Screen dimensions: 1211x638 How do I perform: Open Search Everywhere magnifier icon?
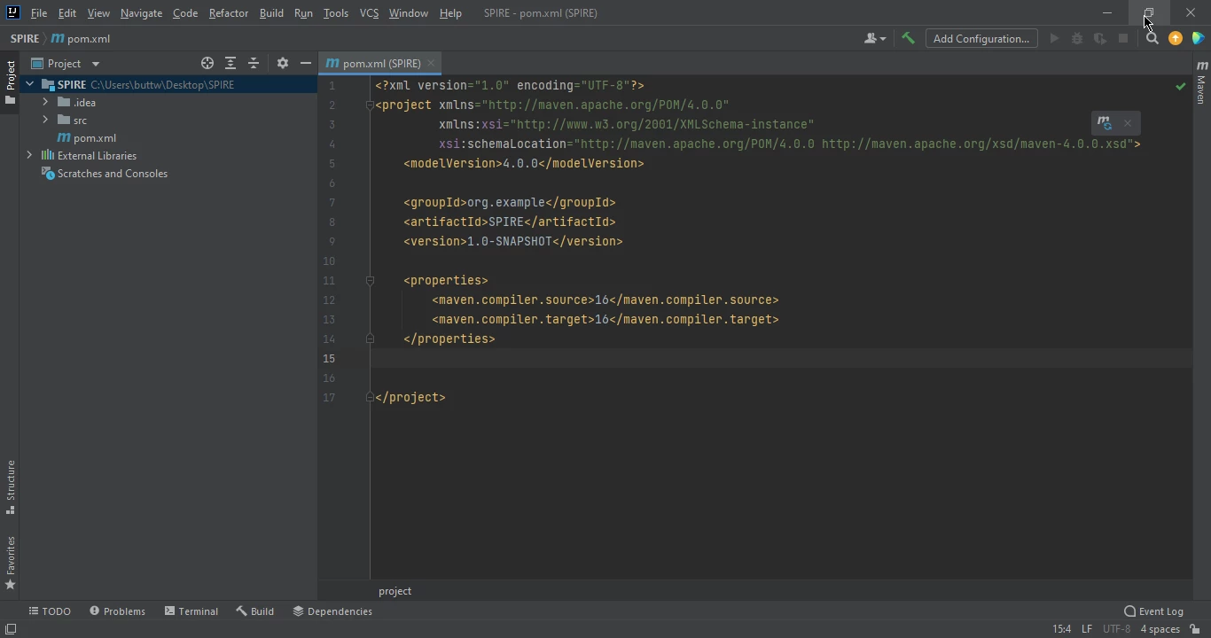[1152, 39]
